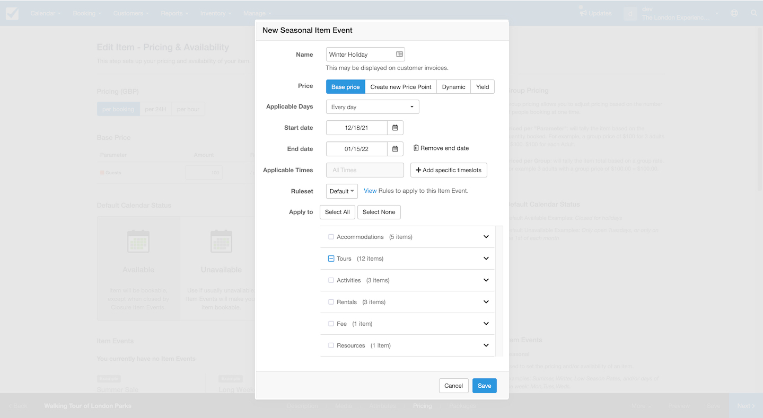Click the Next button in bottom bar

click(746, 406)
